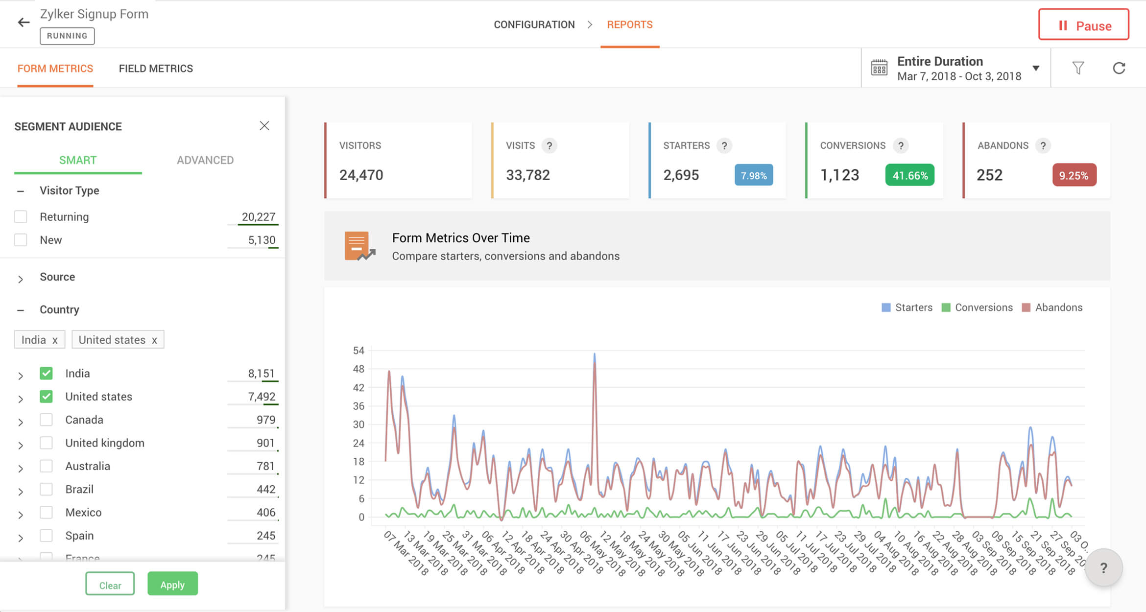Enable the Canada country checkbox

point(46,420)
